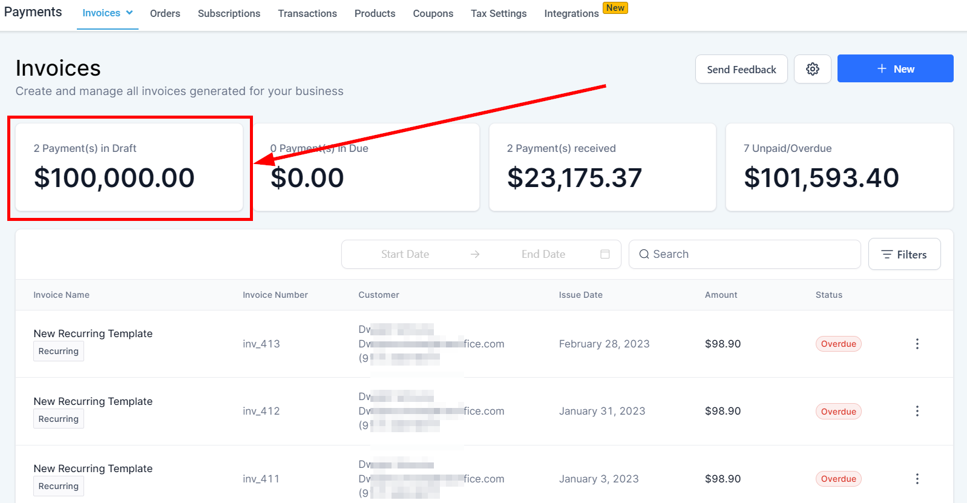967x503 pixels.
Task: Select the Payments in Draft card
Action: coord(129,168)
